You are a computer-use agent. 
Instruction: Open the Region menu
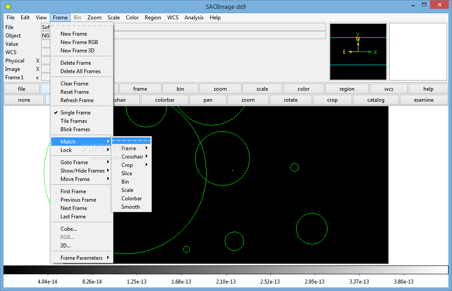pyautogui.click(x=153, y=18)
